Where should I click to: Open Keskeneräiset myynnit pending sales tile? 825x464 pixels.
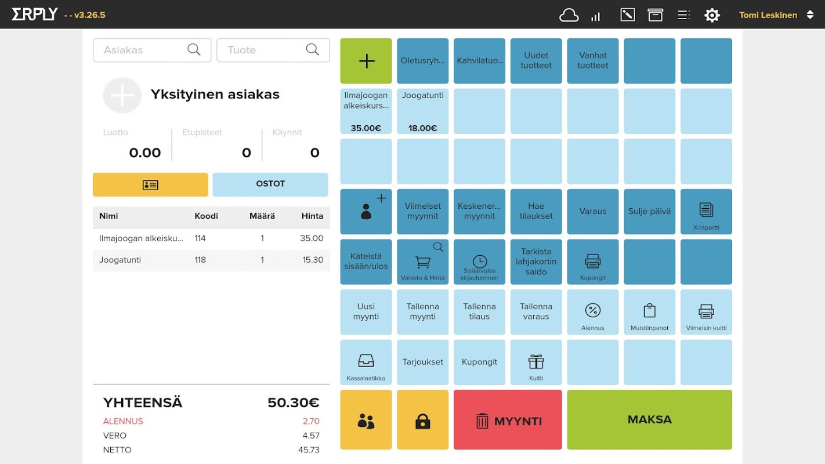(x=480, y=212)
